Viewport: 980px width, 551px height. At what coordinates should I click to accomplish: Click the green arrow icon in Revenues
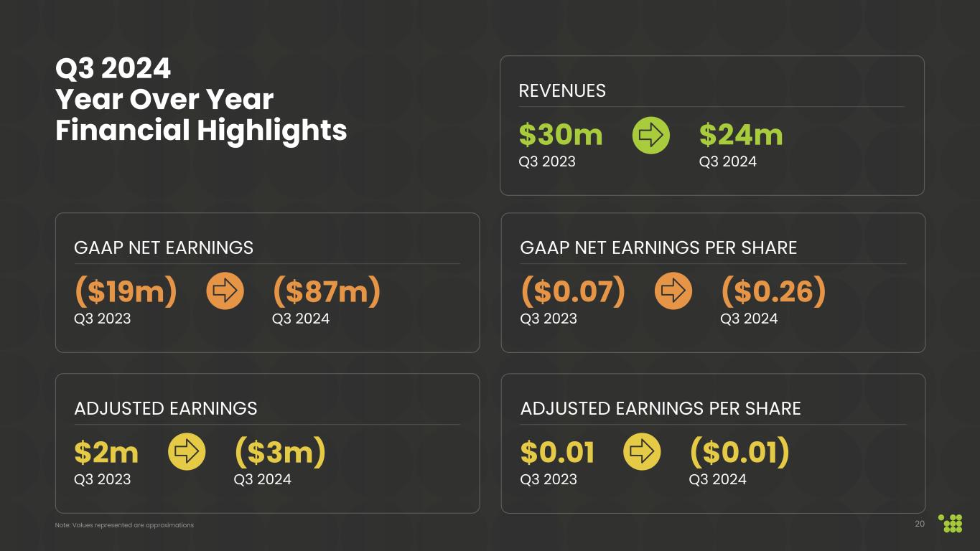pyautogui.click(x=650, y=136)
